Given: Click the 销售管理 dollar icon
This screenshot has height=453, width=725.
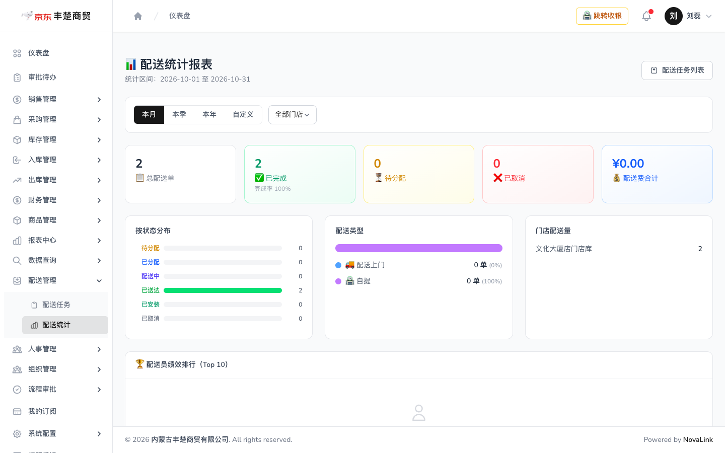Looking at the screenshot, I should click(17, 100).
